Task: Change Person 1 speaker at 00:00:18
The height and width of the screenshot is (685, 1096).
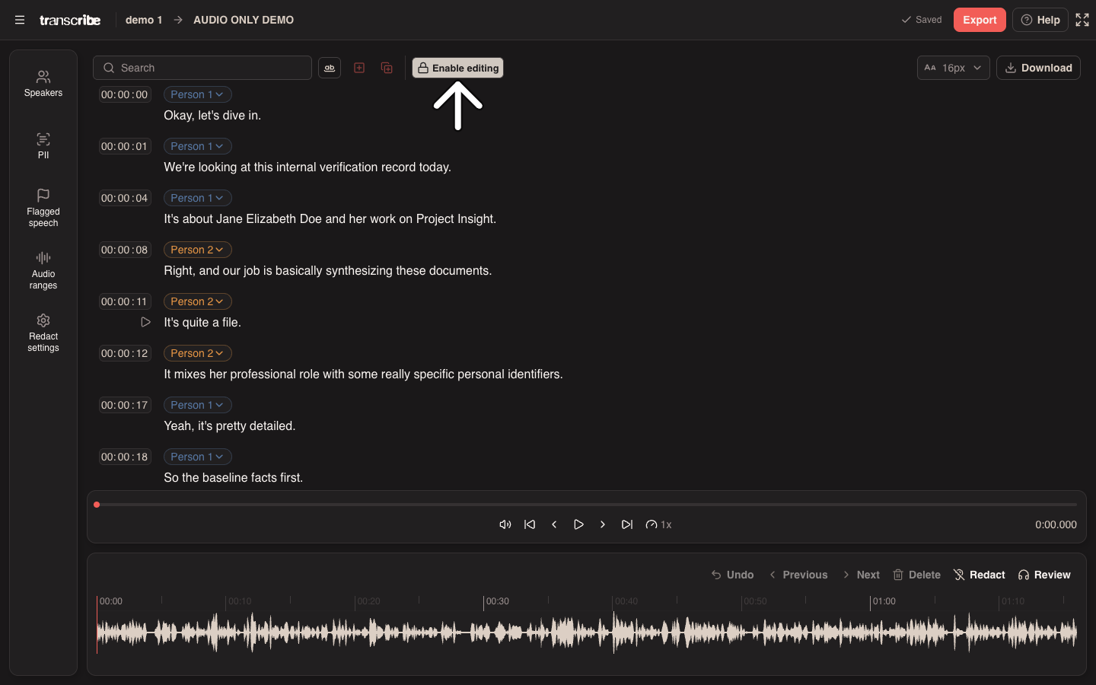Action: pos(198,457)
